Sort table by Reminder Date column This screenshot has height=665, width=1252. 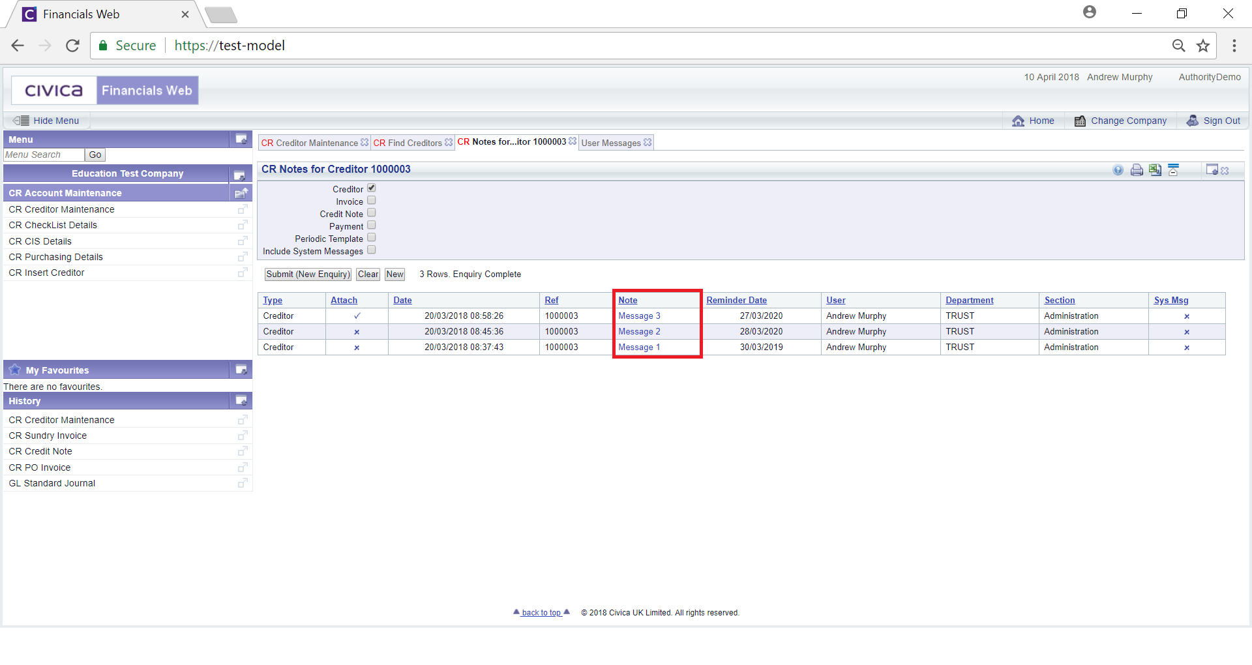[x=736, y=301]
